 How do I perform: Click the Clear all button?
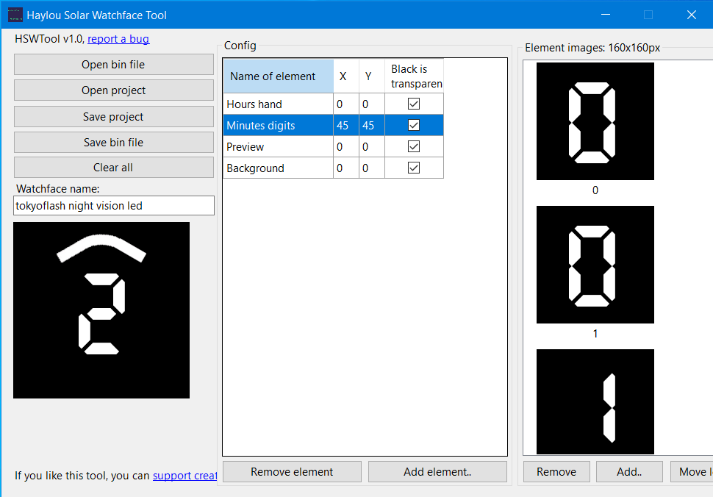(114, 168)
